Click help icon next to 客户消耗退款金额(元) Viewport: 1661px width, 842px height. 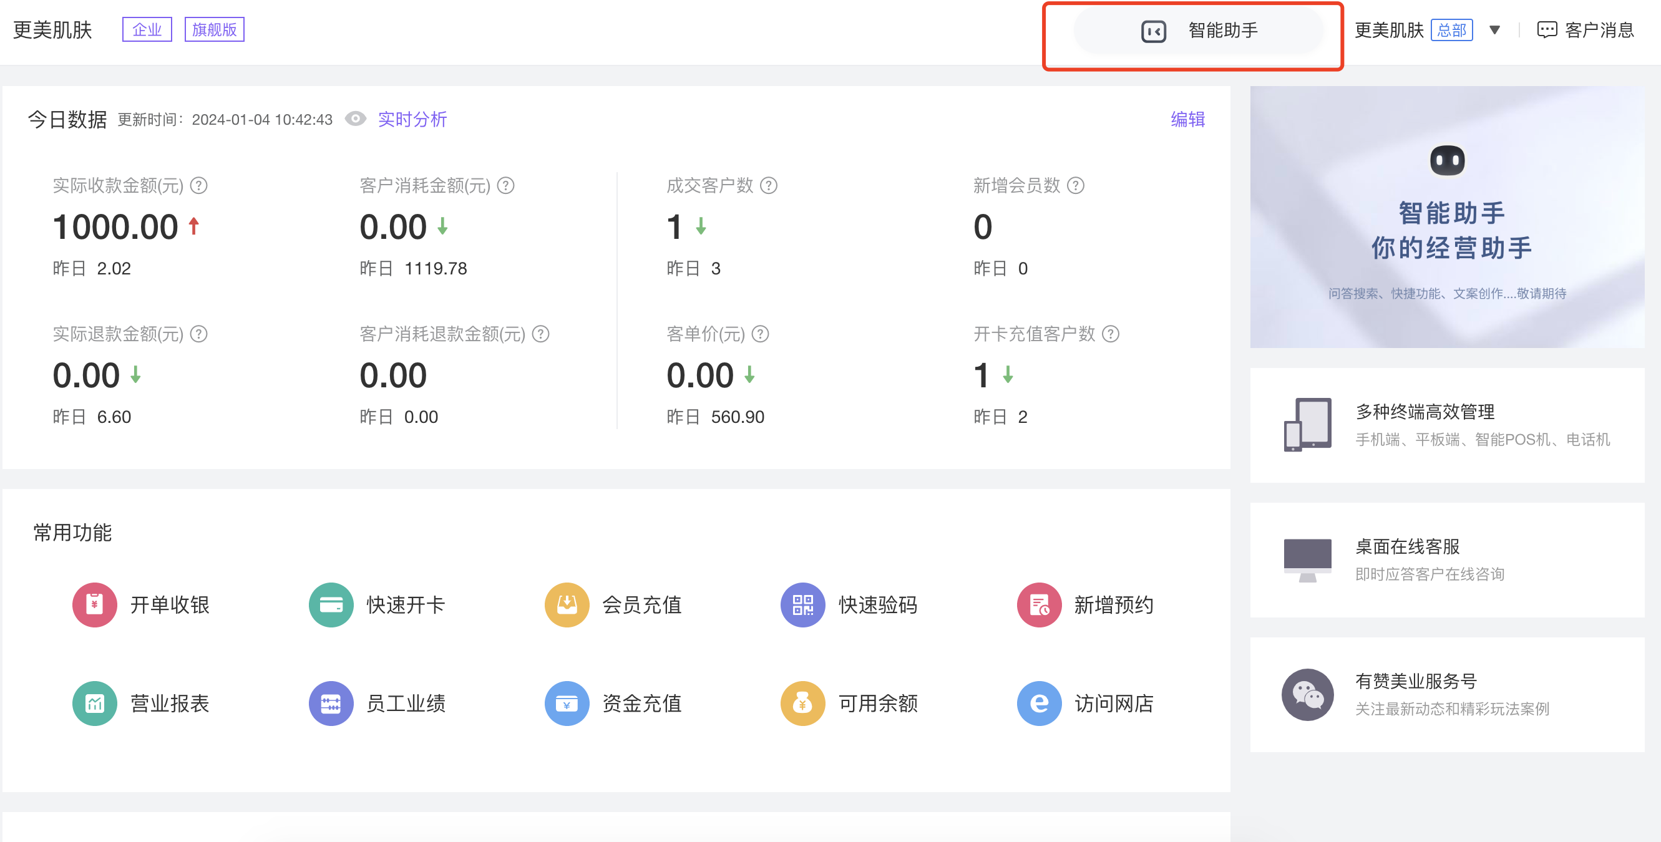[x=540, y=334]
